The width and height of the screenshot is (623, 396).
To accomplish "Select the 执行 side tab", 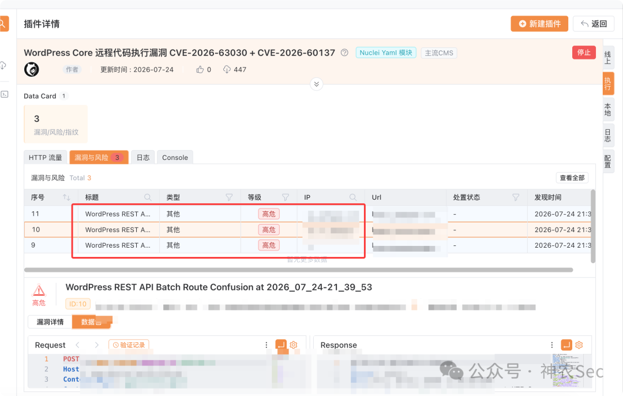I will (607, 84).
